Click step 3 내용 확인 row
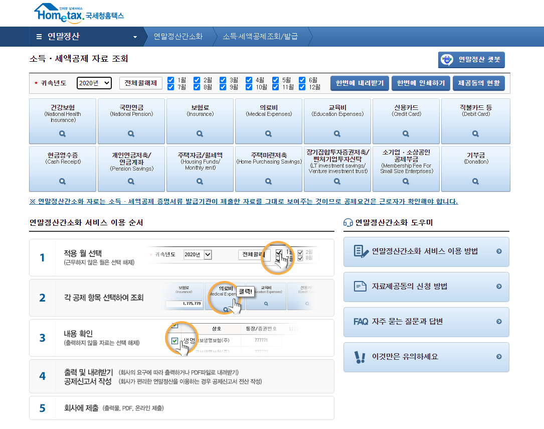 182,338
